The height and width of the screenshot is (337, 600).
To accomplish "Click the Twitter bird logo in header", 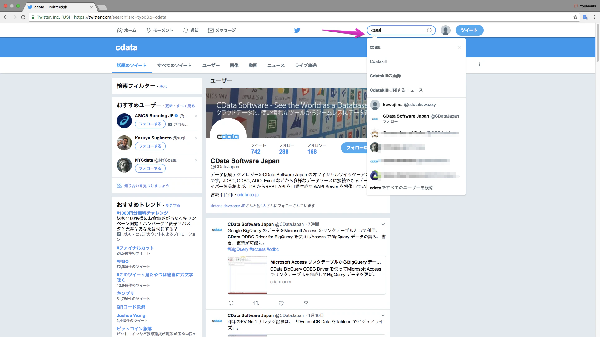I will pos(297,30).
